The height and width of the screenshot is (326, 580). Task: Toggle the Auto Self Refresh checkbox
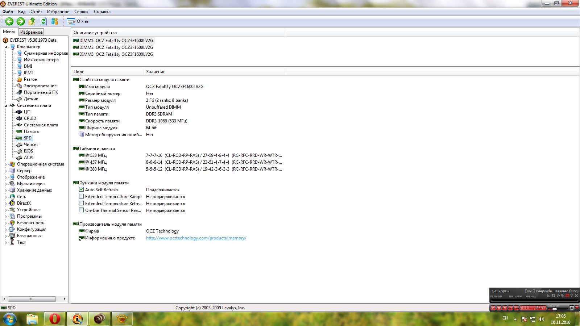(x=82, y=189)
